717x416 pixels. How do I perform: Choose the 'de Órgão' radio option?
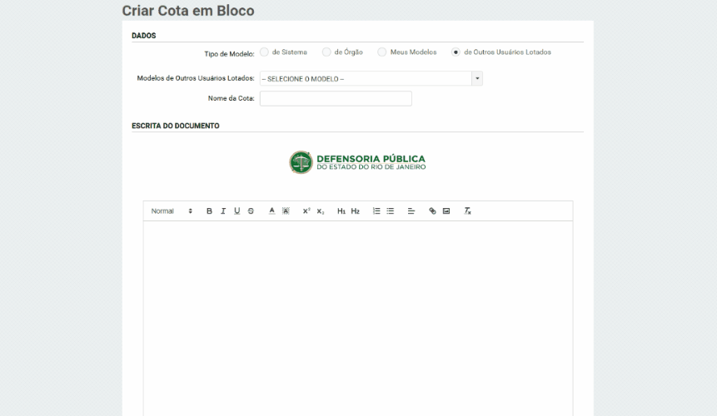click(x=327, y=52)
